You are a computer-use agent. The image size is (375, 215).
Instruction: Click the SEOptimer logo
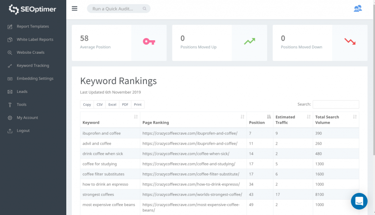(x=33, y=9)
